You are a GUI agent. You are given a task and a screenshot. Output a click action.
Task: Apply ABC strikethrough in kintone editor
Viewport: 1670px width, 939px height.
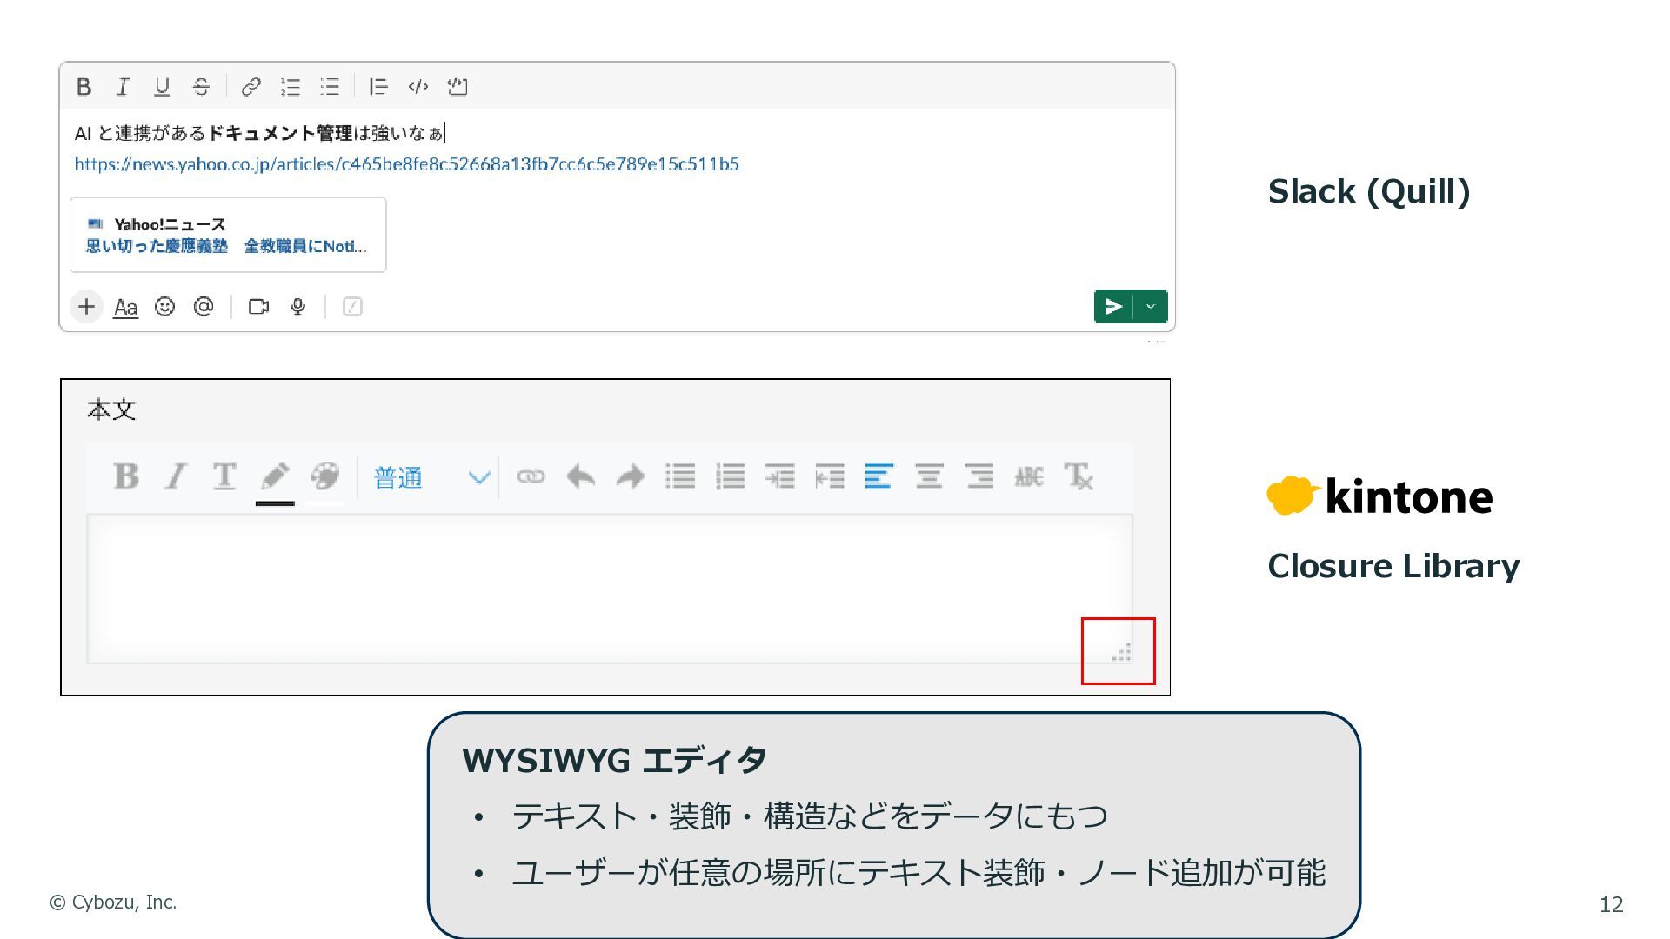tap(1029, 476)
